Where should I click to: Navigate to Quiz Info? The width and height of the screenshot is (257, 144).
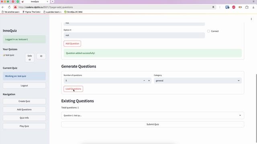(24, 118)
